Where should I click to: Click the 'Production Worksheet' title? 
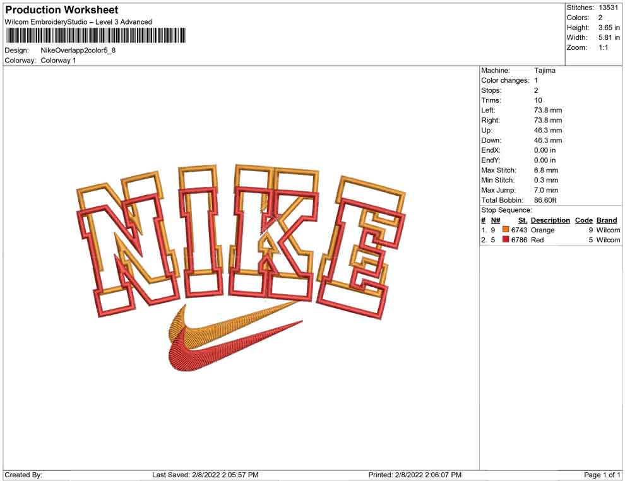pos(61,9)
